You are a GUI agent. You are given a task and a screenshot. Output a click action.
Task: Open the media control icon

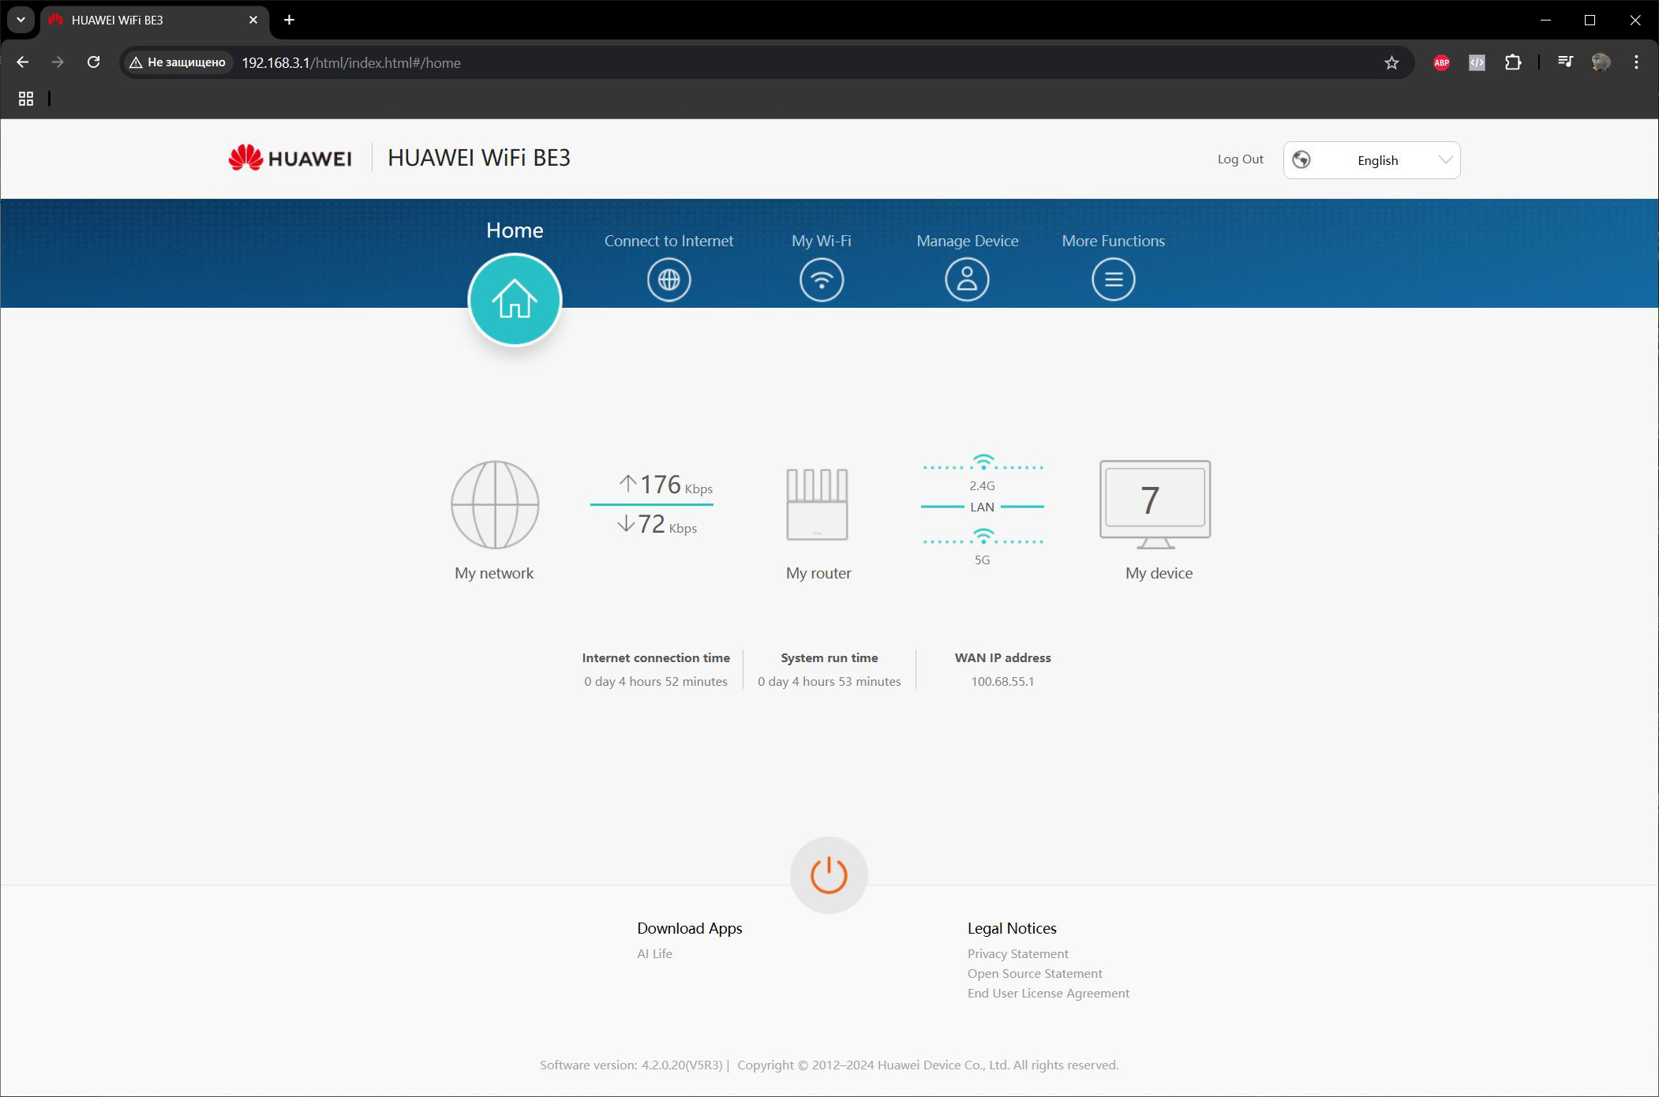tap(1565, 62)
